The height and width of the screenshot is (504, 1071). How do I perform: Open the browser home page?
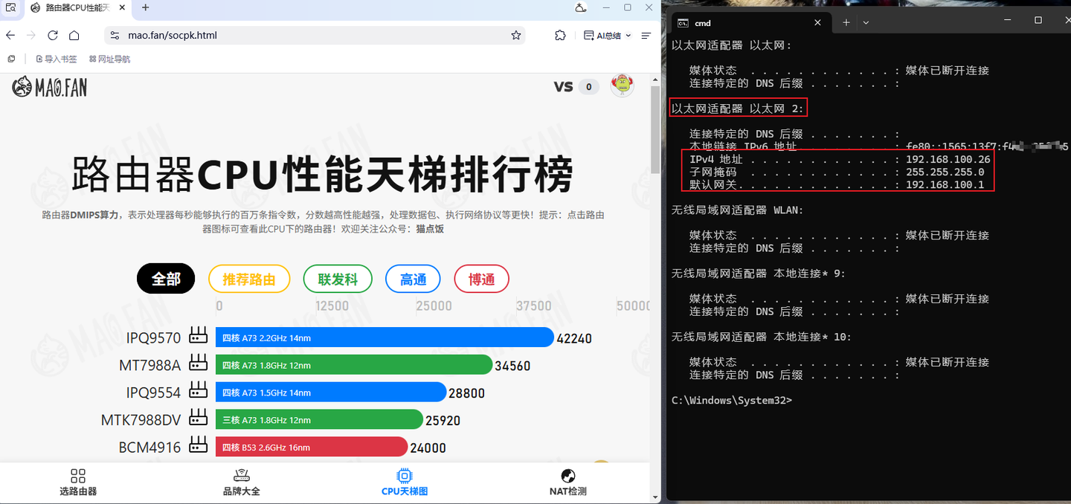tap(74, 35)
